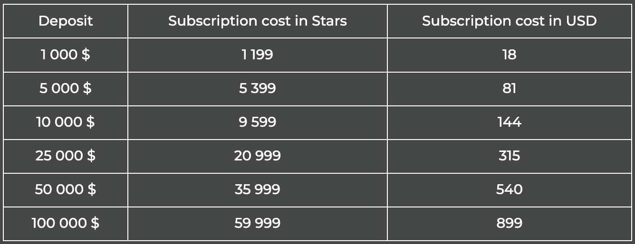This screenshot has width=635, height=244.
Task: Click the Subscription cost in Stars header
Action: (258, 21)
